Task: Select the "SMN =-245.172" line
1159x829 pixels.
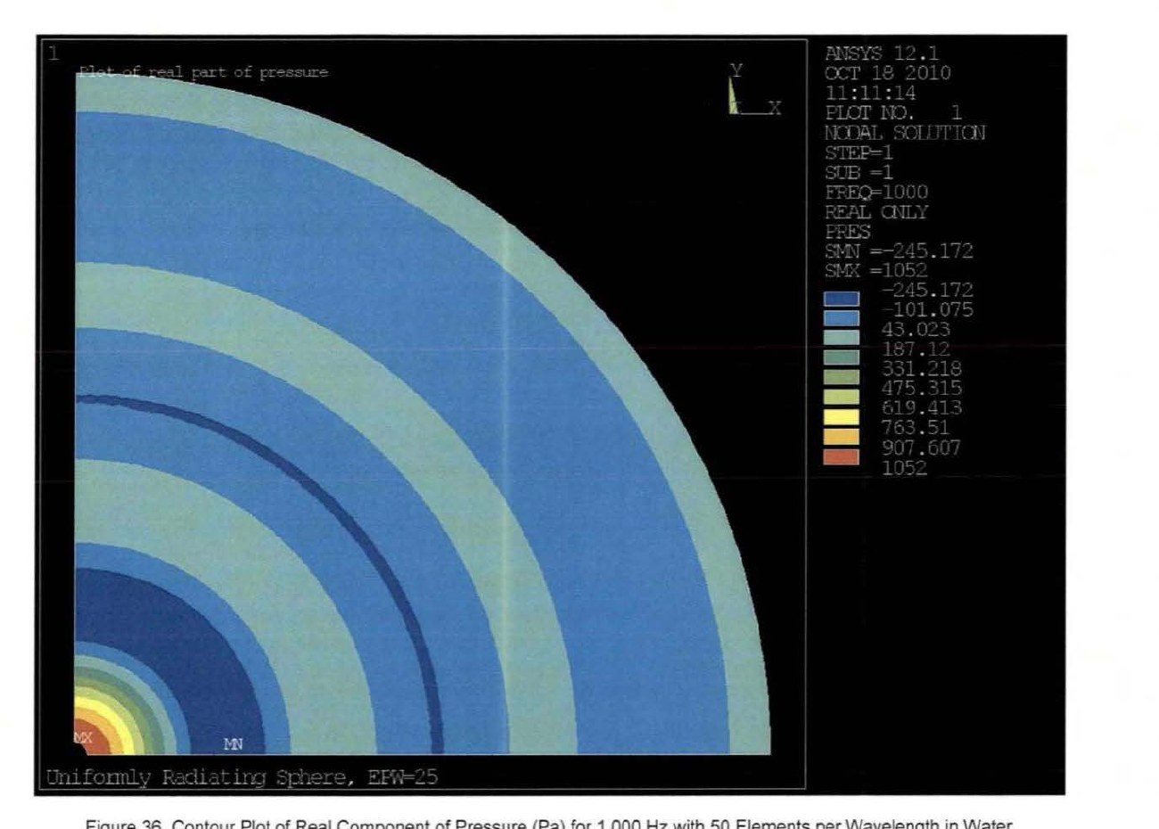Action: (899, 251)
